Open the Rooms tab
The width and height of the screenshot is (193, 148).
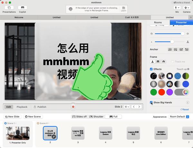point(158,22)
